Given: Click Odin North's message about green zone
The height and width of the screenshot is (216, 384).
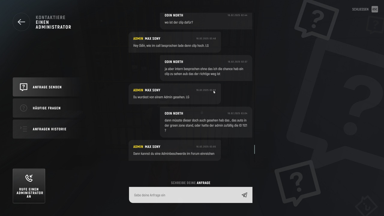Looking at the screenshot, I should (206, 122).
